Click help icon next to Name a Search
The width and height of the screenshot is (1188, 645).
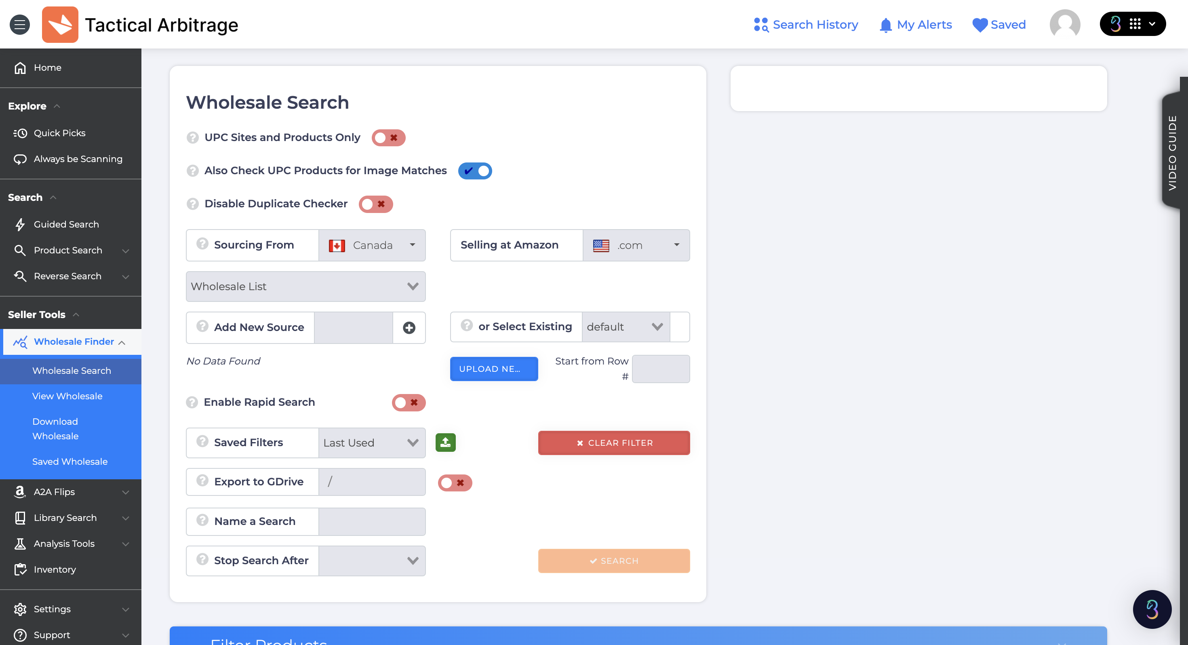pyautogui.click(x=202, y=521)
